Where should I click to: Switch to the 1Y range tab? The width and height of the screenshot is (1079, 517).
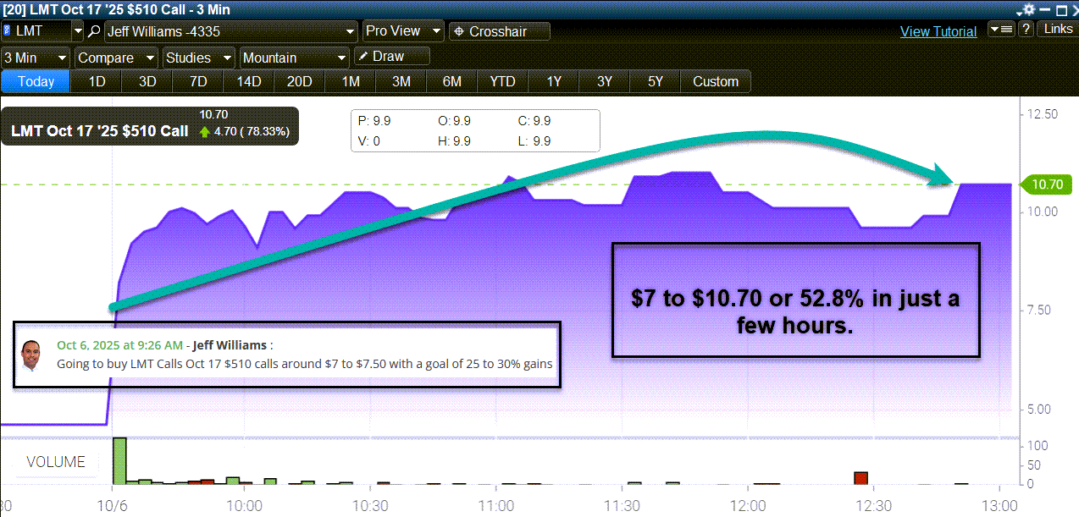click(554, 82)
